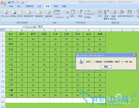Click 张三's 物理 score 91
Image resolution: width=139 pixels, height=108 pixels.
pyautogui.click(x=100, y=39)
